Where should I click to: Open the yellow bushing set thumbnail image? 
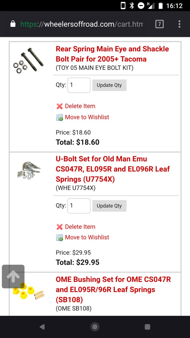(28, 291)
